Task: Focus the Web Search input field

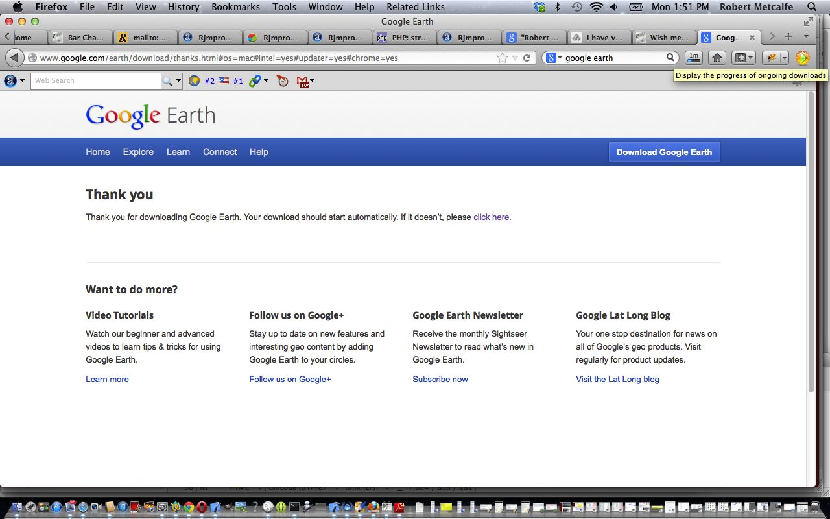Action: pyautogui.click(x=95, y=81)
